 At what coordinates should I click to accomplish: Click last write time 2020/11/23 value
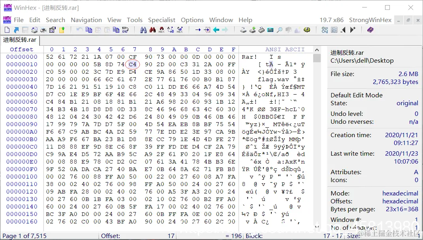[401, 154]
